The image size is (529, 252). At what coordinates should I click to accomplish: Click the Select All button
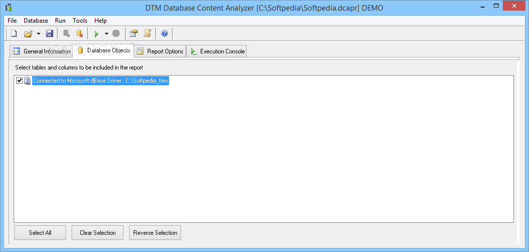(x=40, y=232)
